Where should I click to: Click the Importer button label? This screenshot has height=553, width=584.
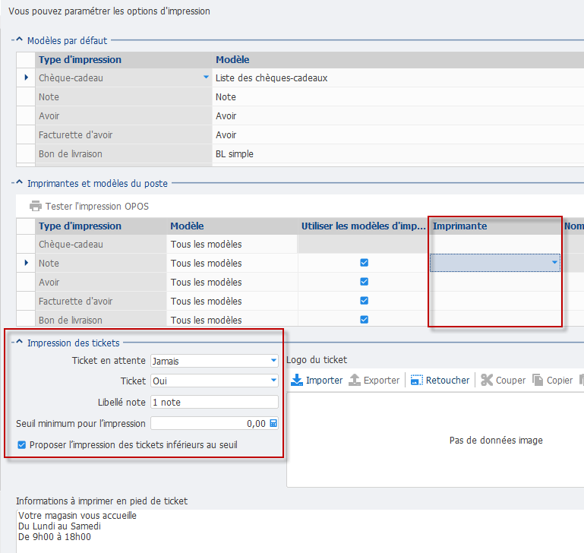tap(324, 381)
